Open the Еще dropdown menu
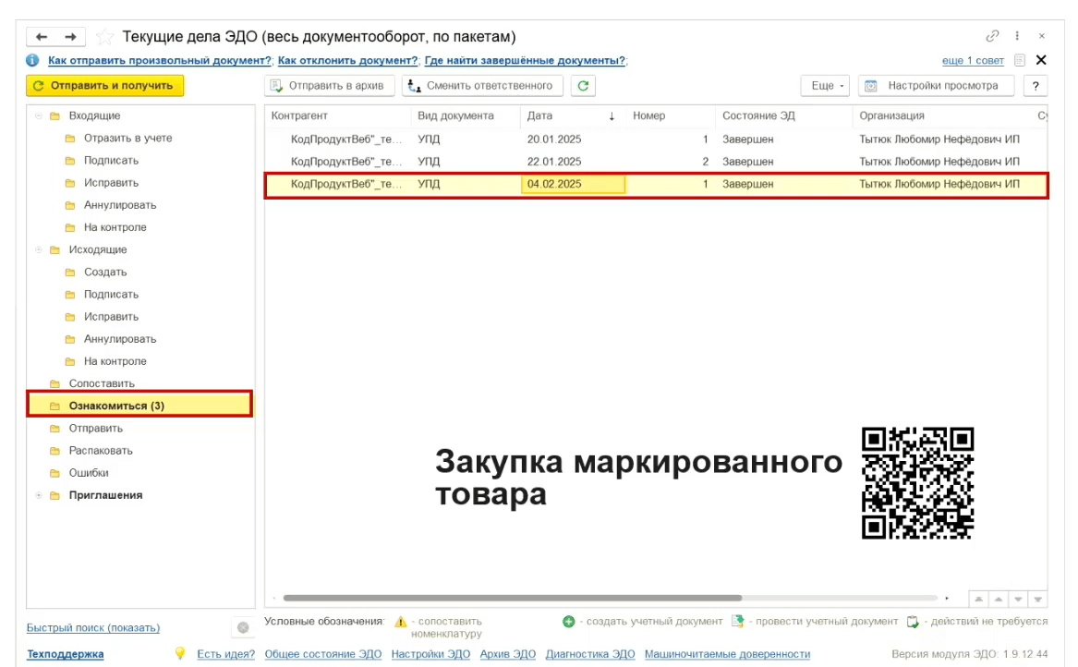Viewport: 1078px width, 667px height. (826, 86)
